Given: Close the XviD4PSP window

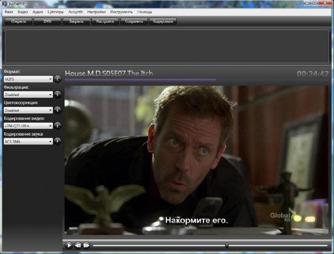Looking at the screenshot, I should [325, 3].
